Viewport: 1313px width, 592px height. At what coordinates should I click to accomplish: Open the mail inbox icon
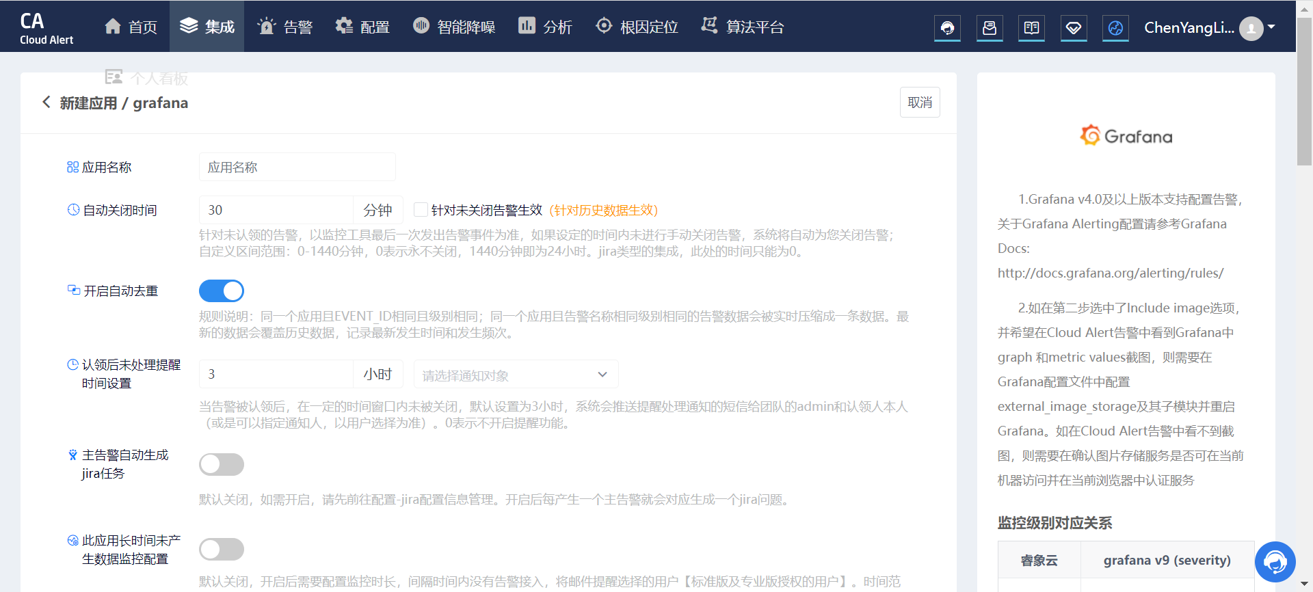coord(990,28)
